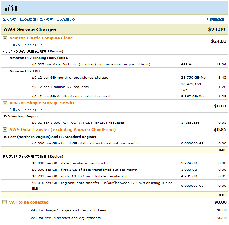Viewport: 229px width, 225px height.
Task: Click the $0.85 Data Transfer subtotal
Action: click(x=220, y=129)
